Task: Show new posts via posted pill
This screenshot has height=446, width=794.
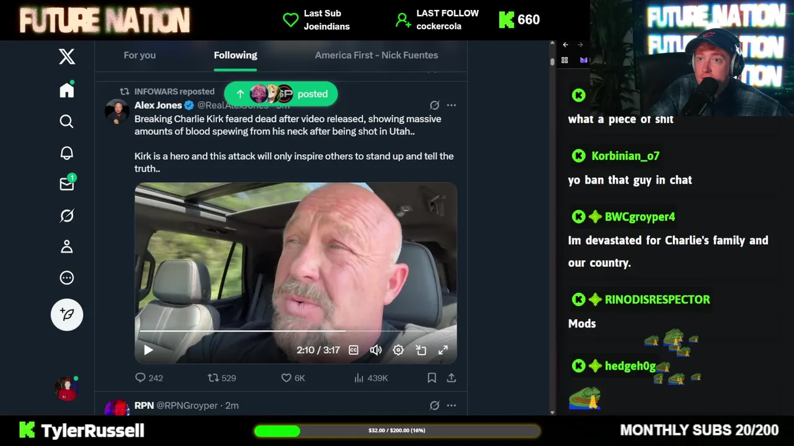Action: (x=281, y=94)
